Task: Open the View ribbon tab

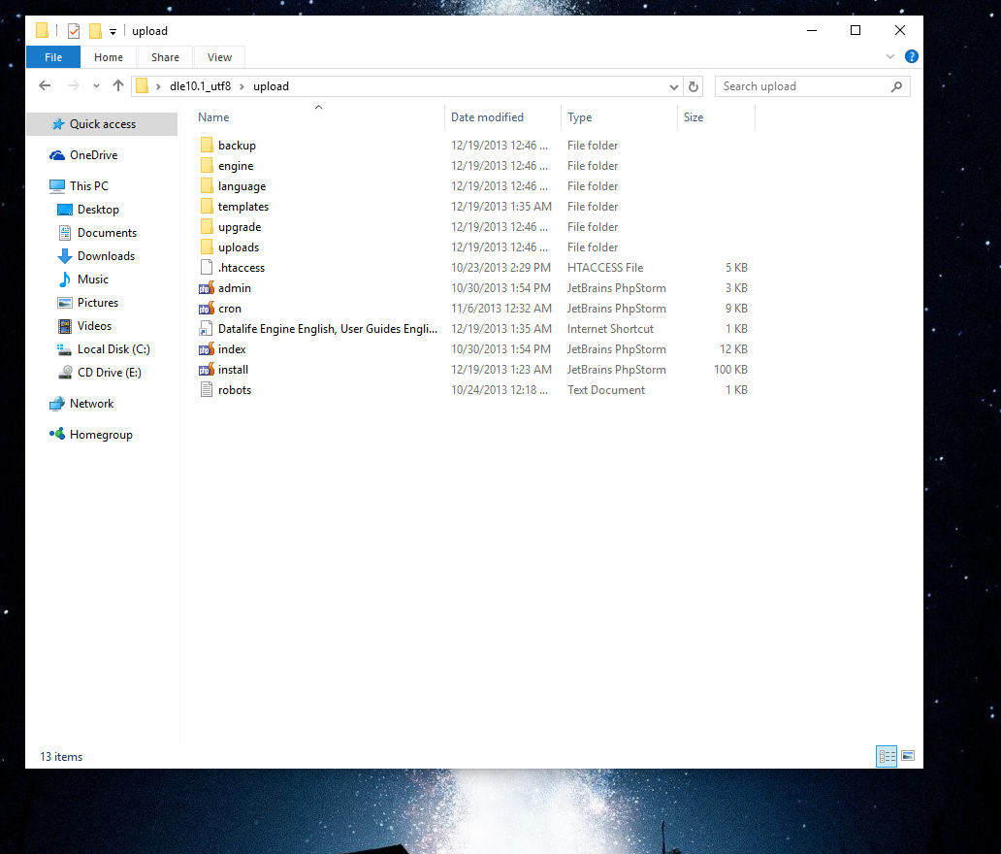Action: pos(219,57)
